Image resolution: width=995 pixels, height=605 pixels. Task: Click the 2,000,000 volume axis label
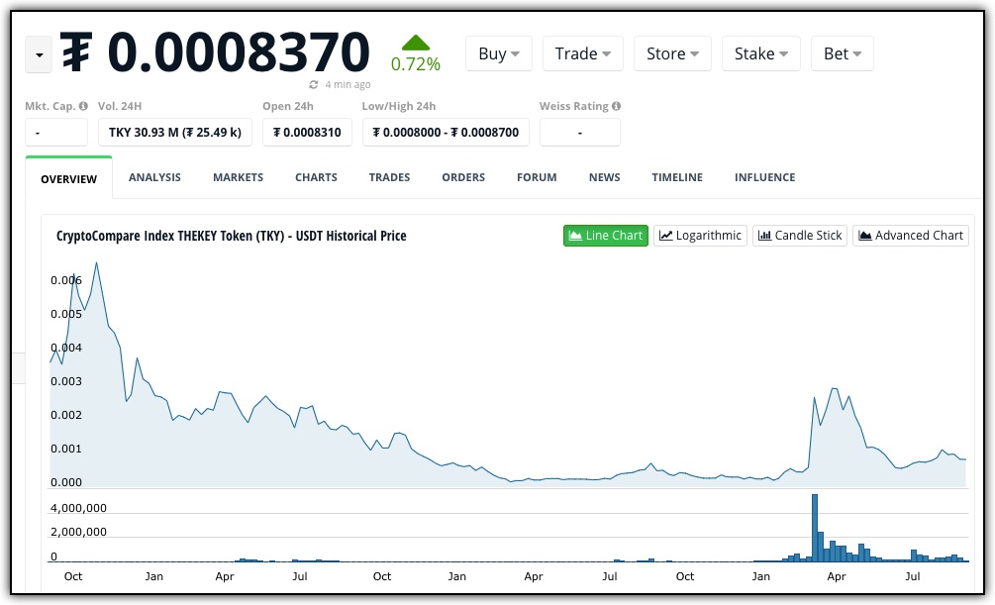coord(78,532)
